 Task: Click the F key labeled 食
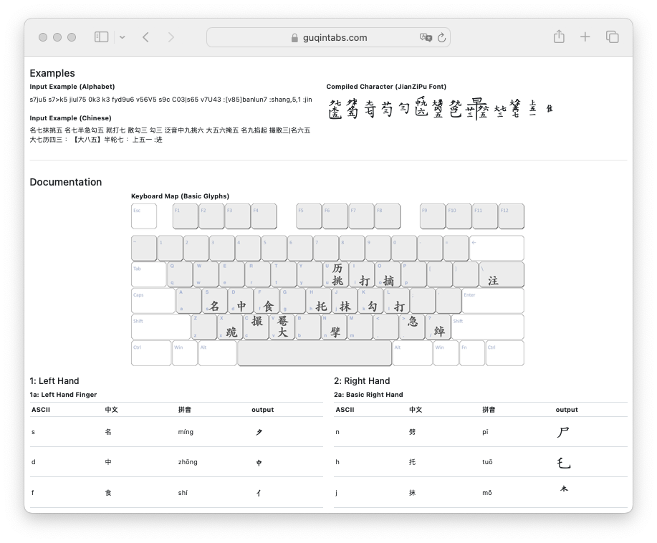point(267,302)
